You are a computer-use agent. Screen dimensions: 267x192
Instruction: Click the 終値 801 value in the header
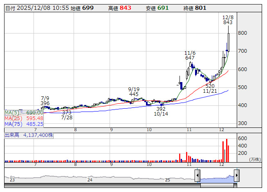pyautogui.click(x=200, y=8)
